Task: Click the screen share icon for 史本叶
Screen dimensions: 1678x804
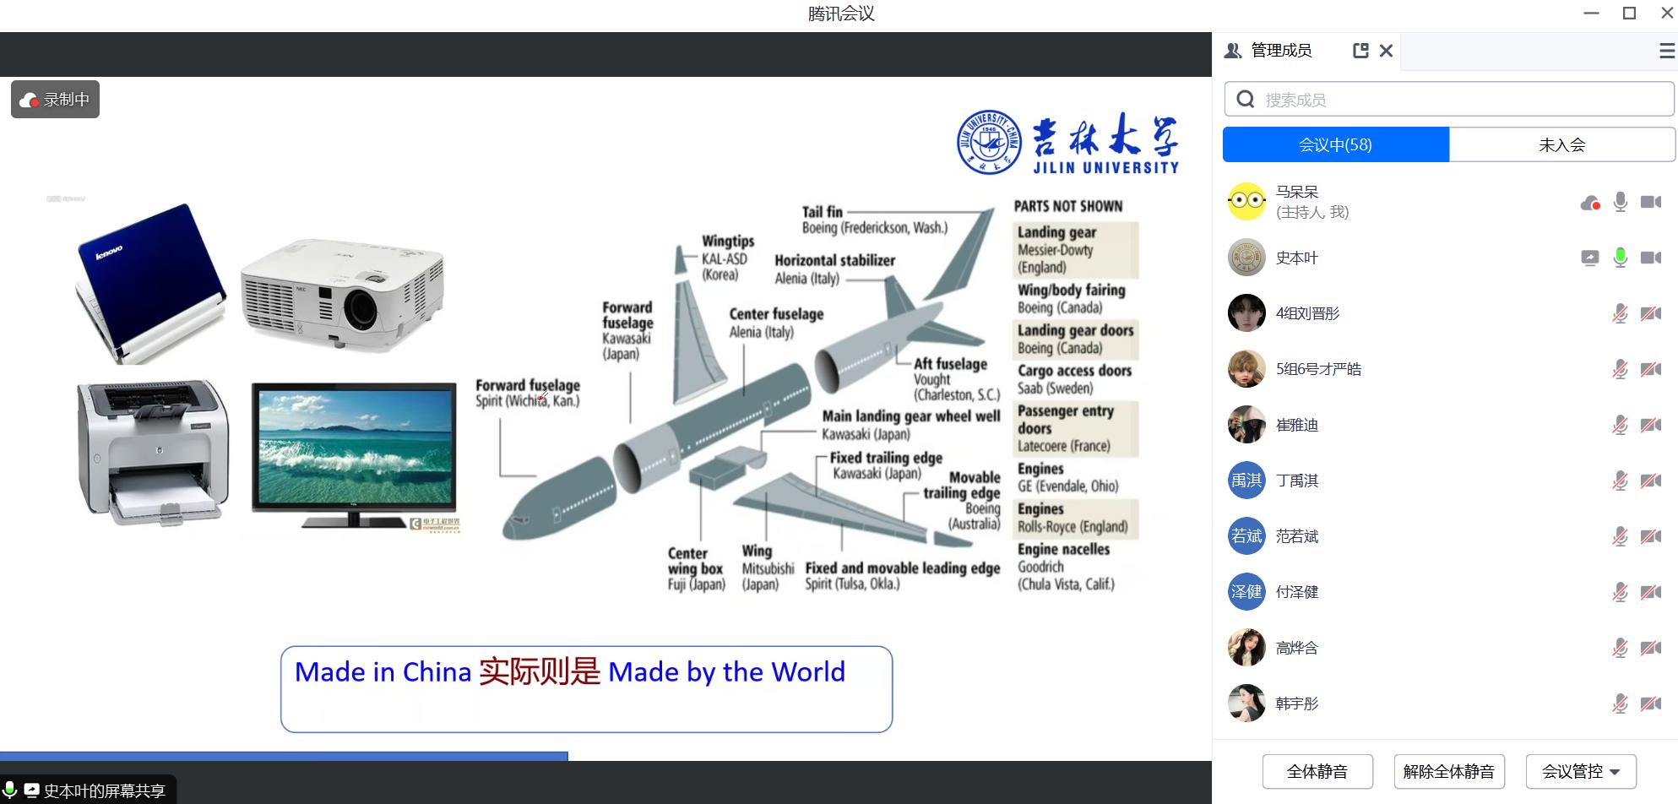Action: point(1590,258)
